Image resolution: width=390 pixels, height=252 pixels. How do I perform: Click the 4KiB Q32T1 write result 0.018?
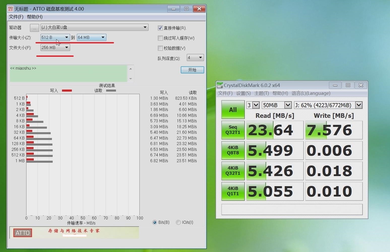(334, 171)
